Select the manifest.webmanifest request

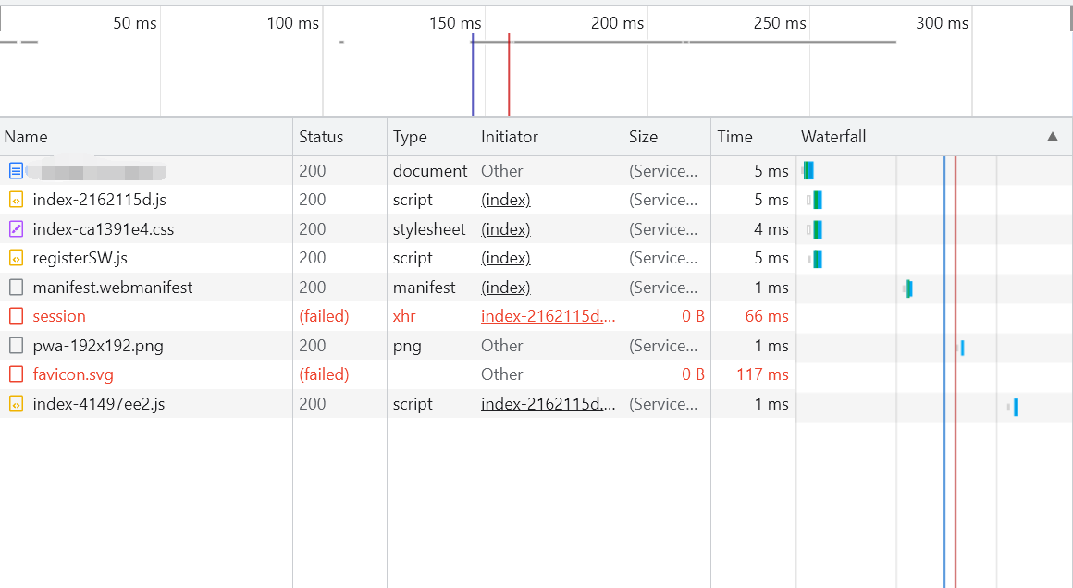tap(113, 288)
